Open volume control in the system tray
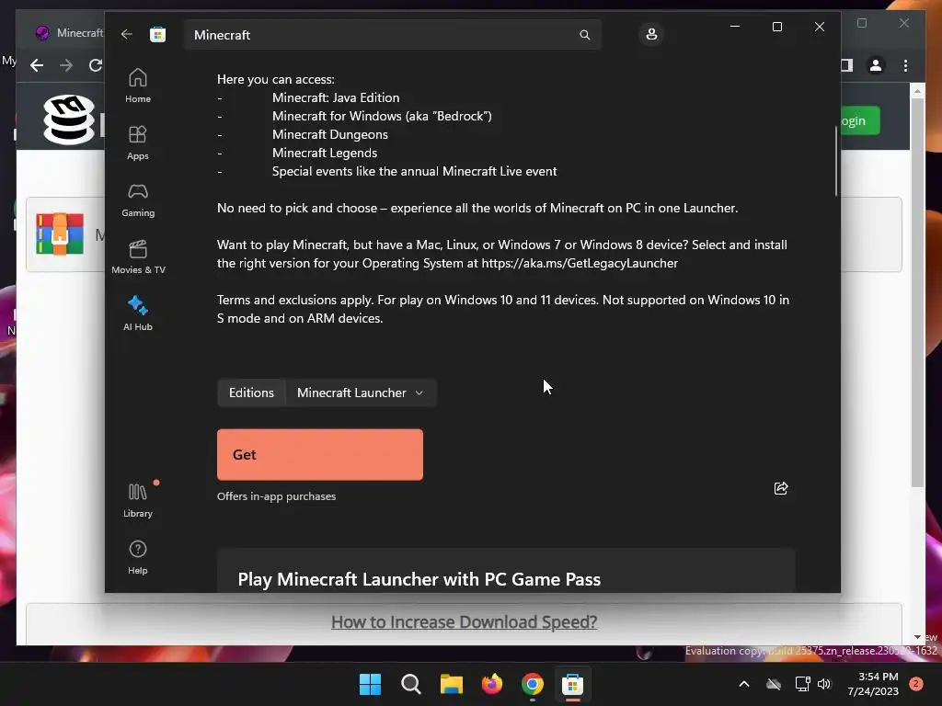The height and width of the screenshot is (706, 942). [824, 684]
